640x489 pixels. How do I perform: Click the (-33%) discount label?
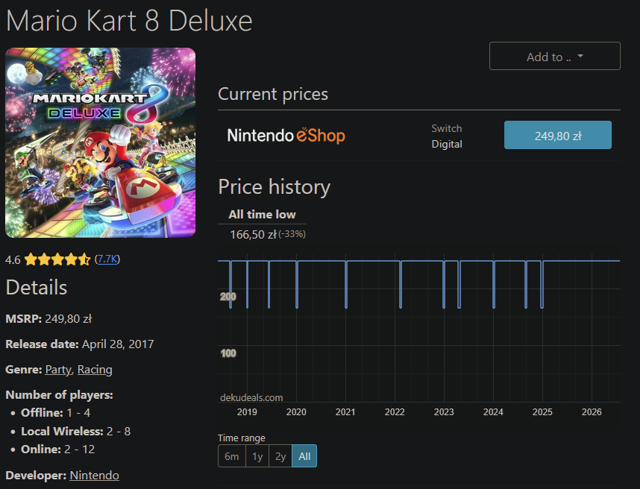click(x=292, y=234)
